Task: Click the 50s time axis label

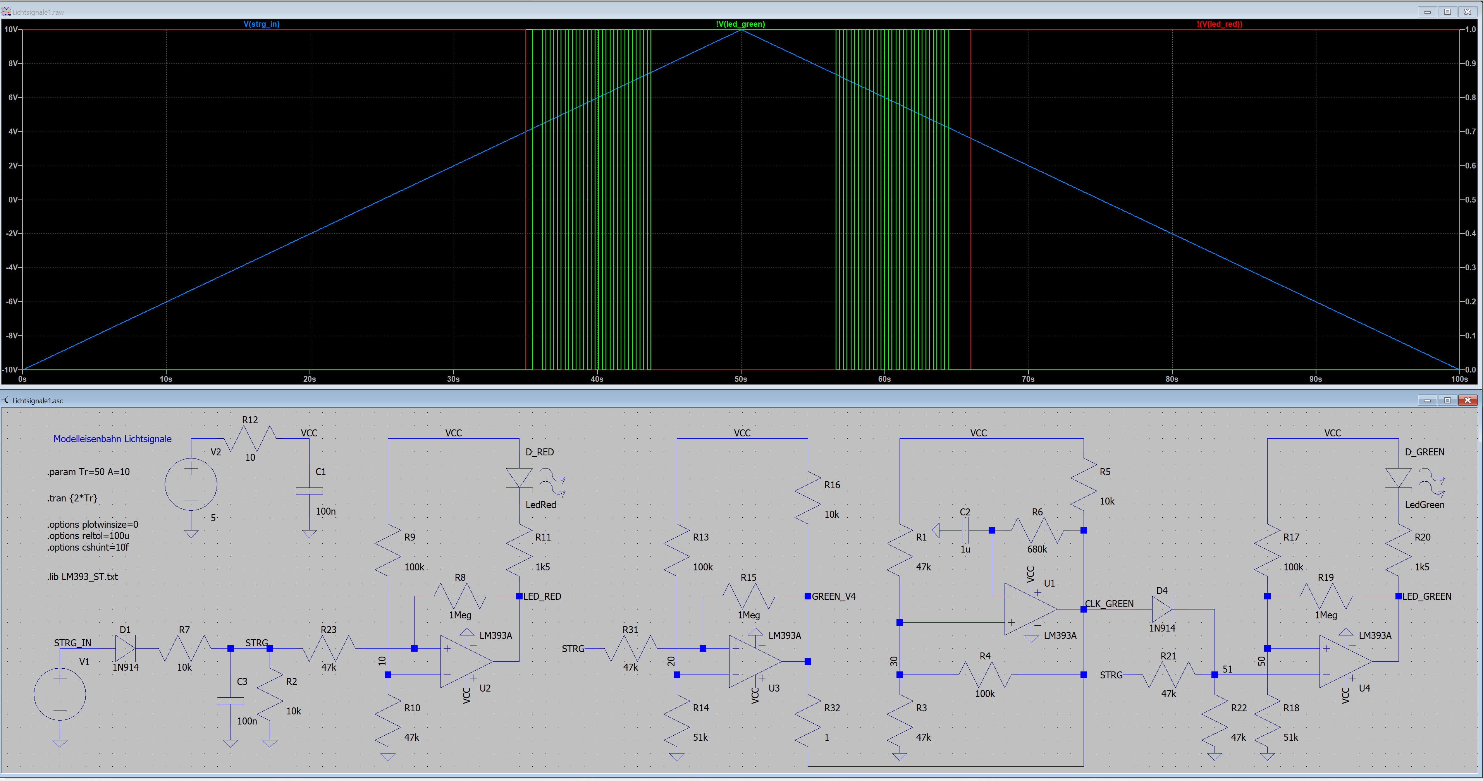Action: [x=740, y=379]
